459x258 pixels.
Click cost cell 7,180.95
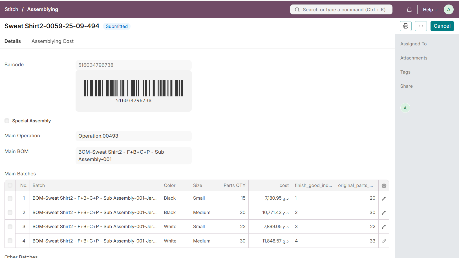point(270,198)
